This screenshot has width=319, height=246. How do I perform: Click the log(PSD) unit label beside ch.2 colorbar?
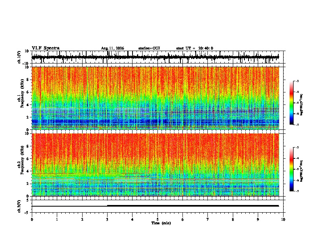[302, 171]
